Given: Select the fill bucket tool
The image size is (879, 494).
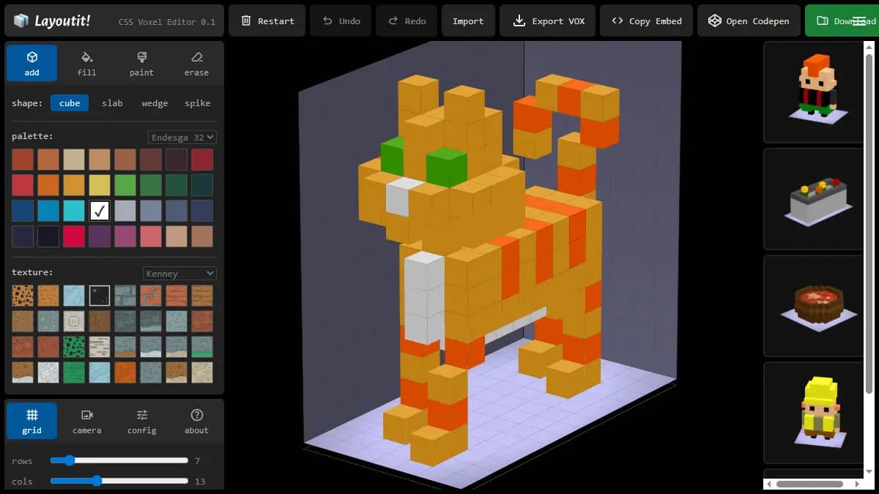Looking at the screenshot, I should click(86, 63).
